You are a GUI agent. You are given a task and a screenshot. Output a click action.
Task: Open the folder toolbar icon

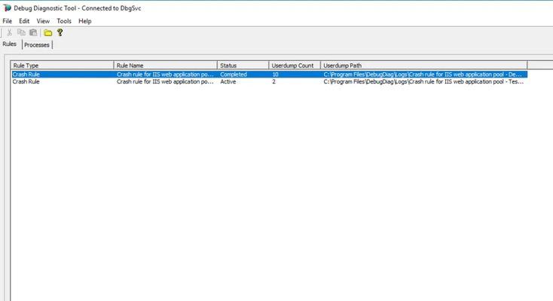coord(48,33)
